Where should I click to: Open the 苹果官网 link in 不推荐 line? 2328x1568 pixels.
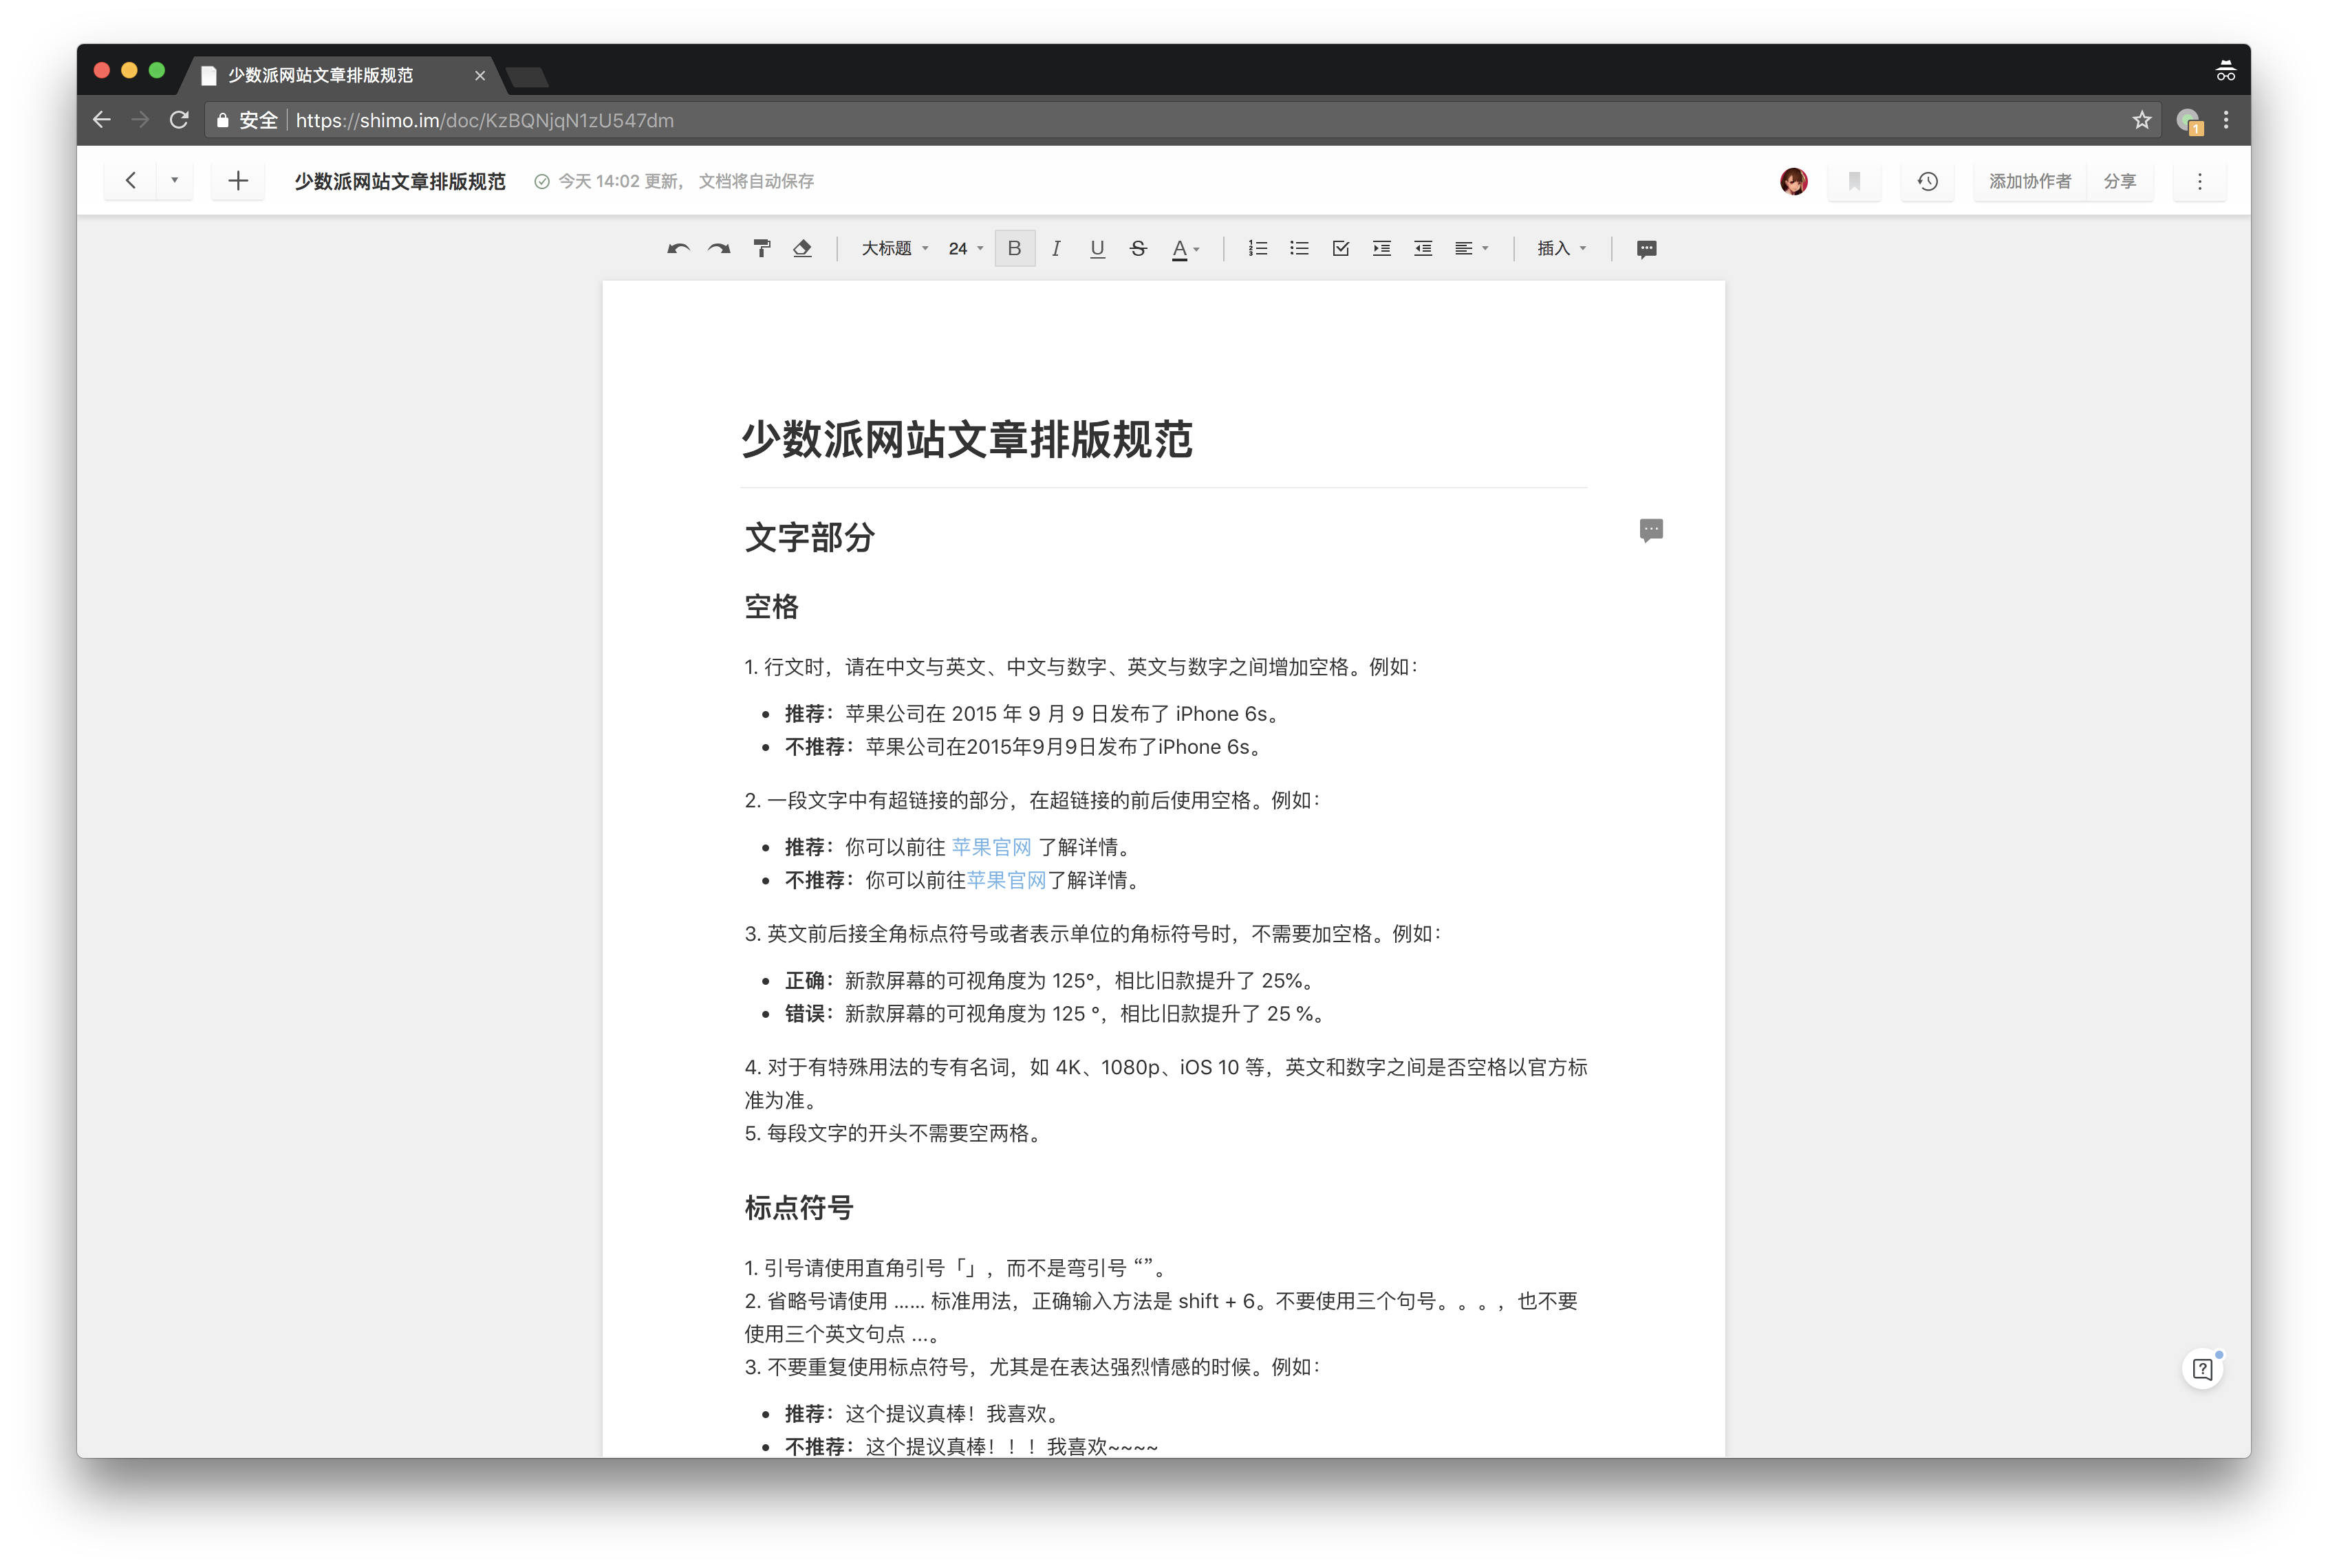(1006, 880)
